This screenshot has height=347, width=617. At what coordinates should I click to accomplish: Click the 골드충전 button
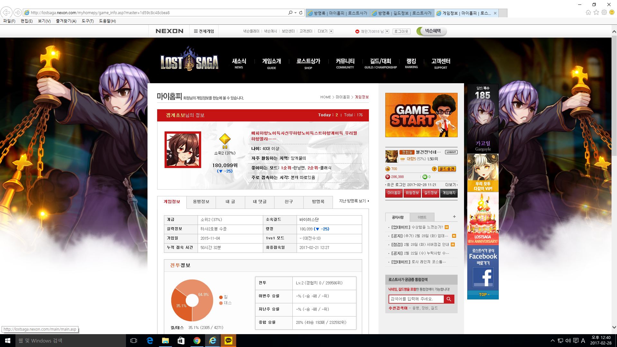447,169
